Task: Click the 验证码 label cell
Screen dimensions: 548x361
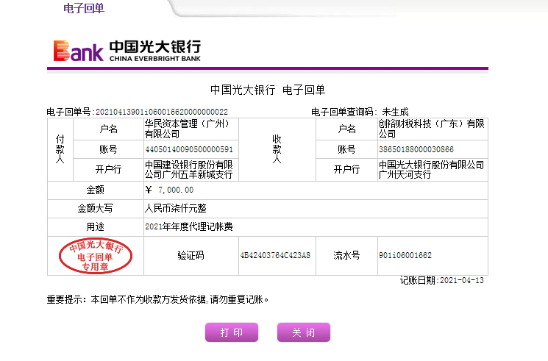Action: point(191,256)
